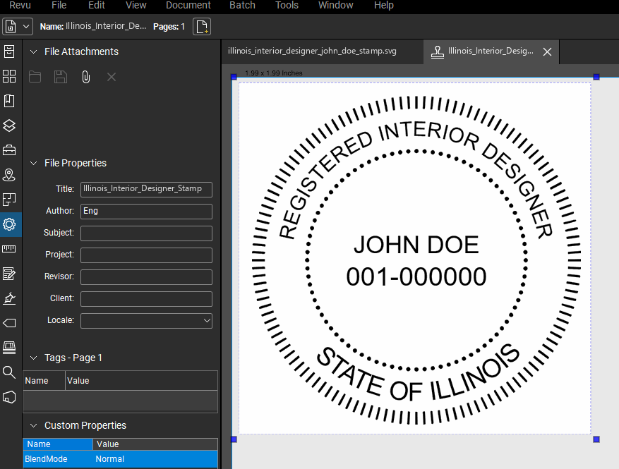Open the Forms panel icon

coord(9,274)
